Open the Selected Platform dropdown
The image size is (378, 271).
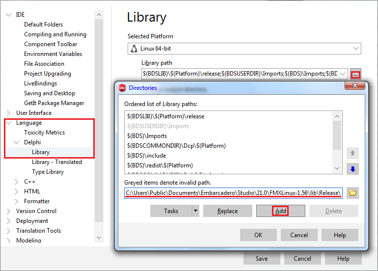point(356,49)
